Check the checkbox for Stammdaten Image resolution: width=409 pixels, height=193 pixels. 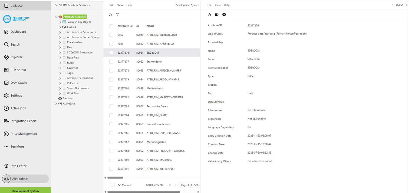111,62
